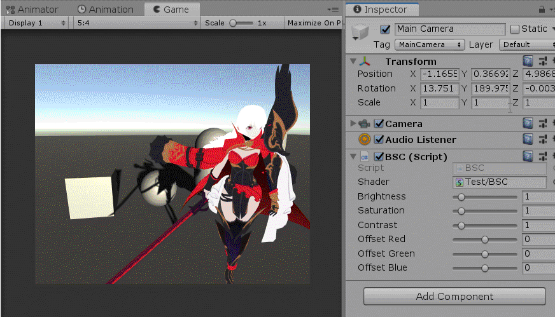Image resolution: width=555 pixels, height=317 pixels.
Task: Edit the Main Camera name field
Action: tap(450, 29)
